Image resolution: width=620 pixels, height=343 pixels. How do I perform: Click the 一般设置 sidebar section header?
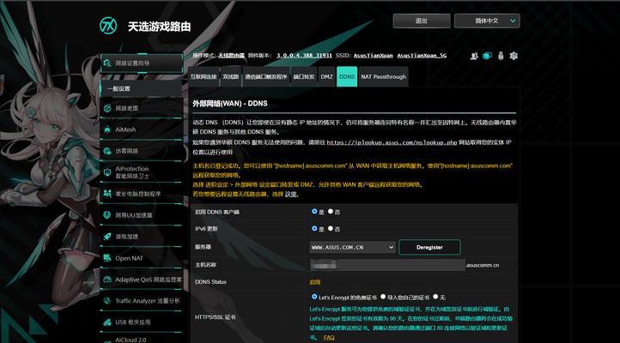point(142,89)
